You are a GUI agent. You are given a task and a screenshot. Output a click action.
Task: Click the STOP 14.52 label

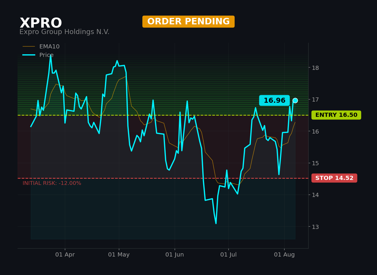click(334, 178)
